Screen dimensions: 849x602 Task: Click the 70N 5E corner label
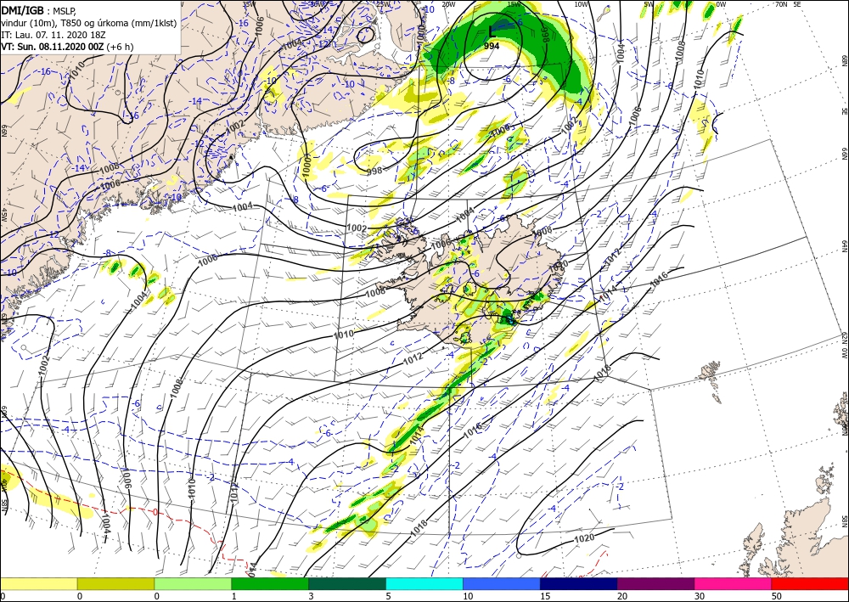click(788, 4)
